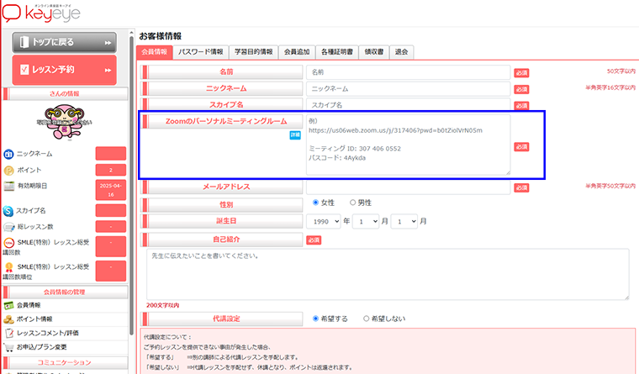Select the 会員情報 tab
This screenshot has height=374, width=639.
tap(155, 52)
